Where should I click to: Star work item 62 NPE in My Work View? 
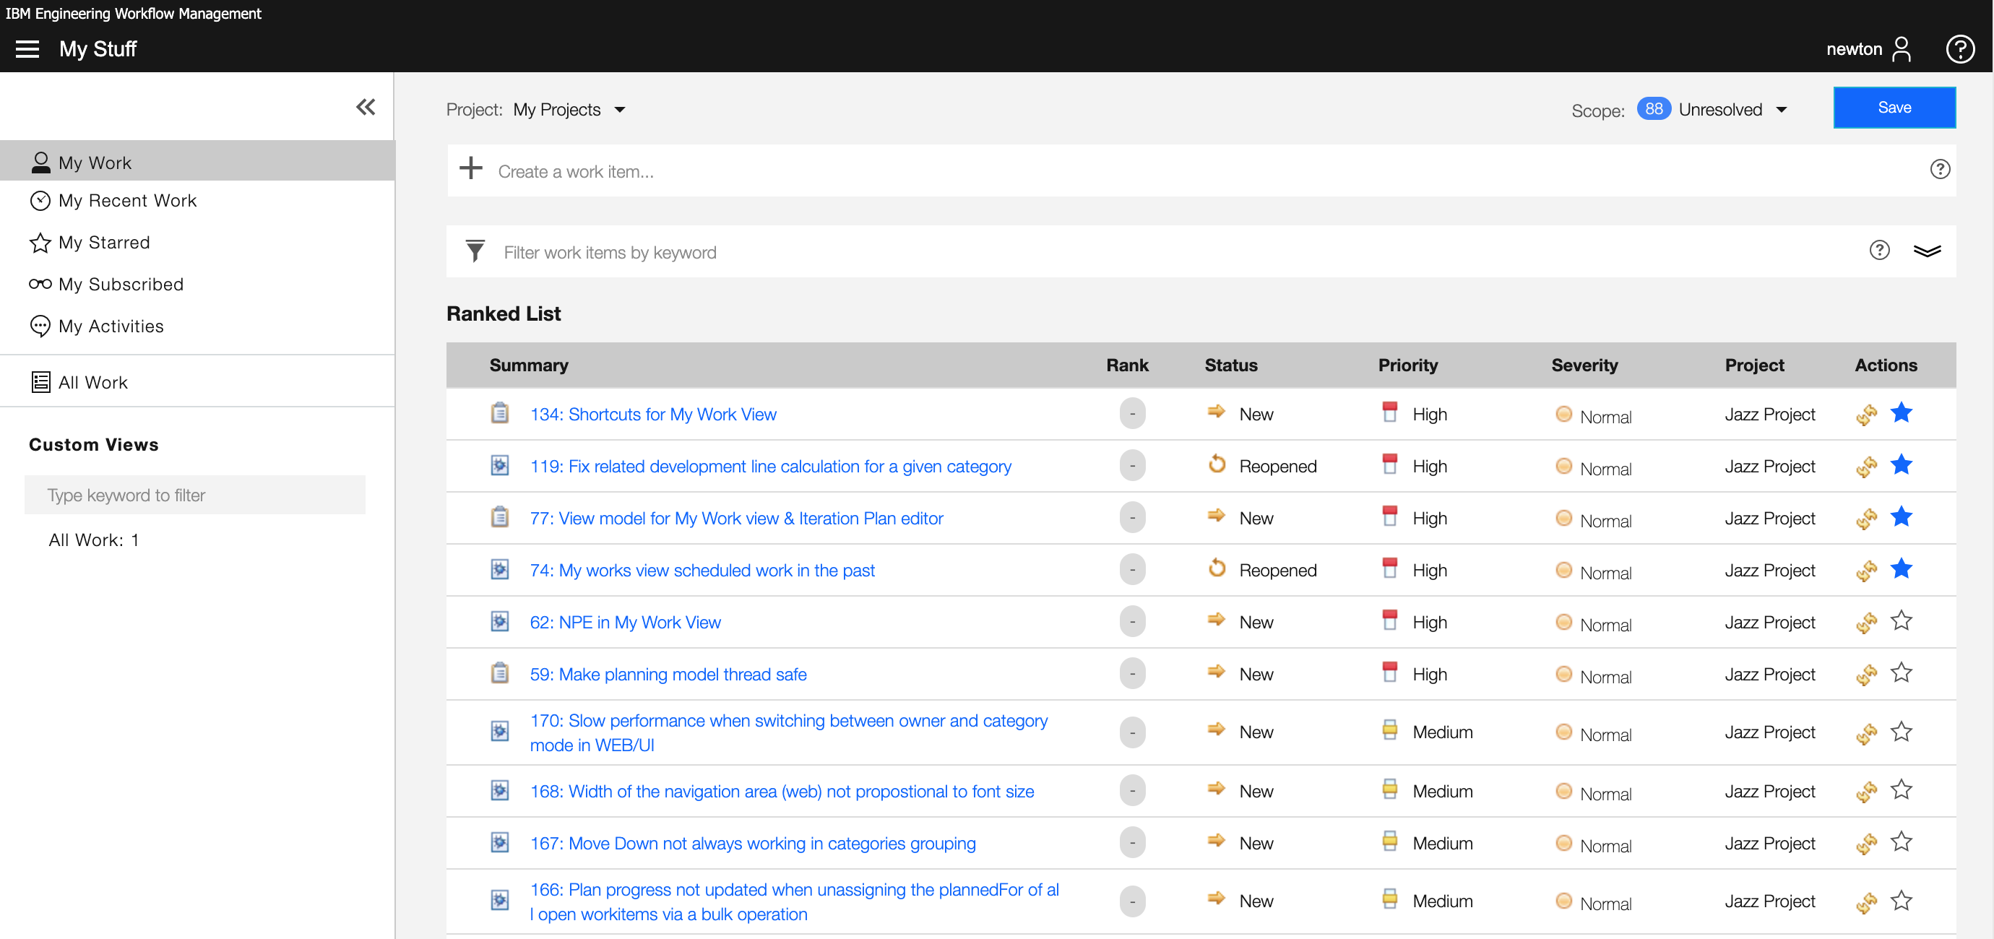point(1901,621)
